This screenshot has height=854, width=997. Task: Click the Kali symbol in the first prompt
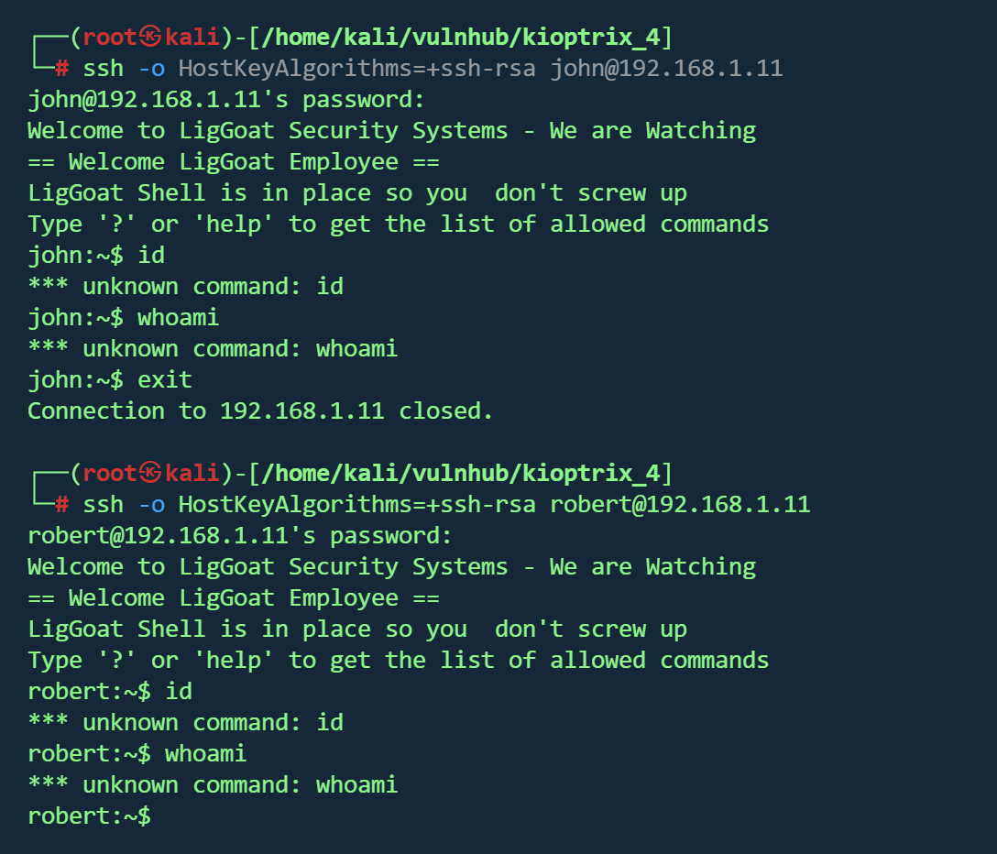coord(150,38)
